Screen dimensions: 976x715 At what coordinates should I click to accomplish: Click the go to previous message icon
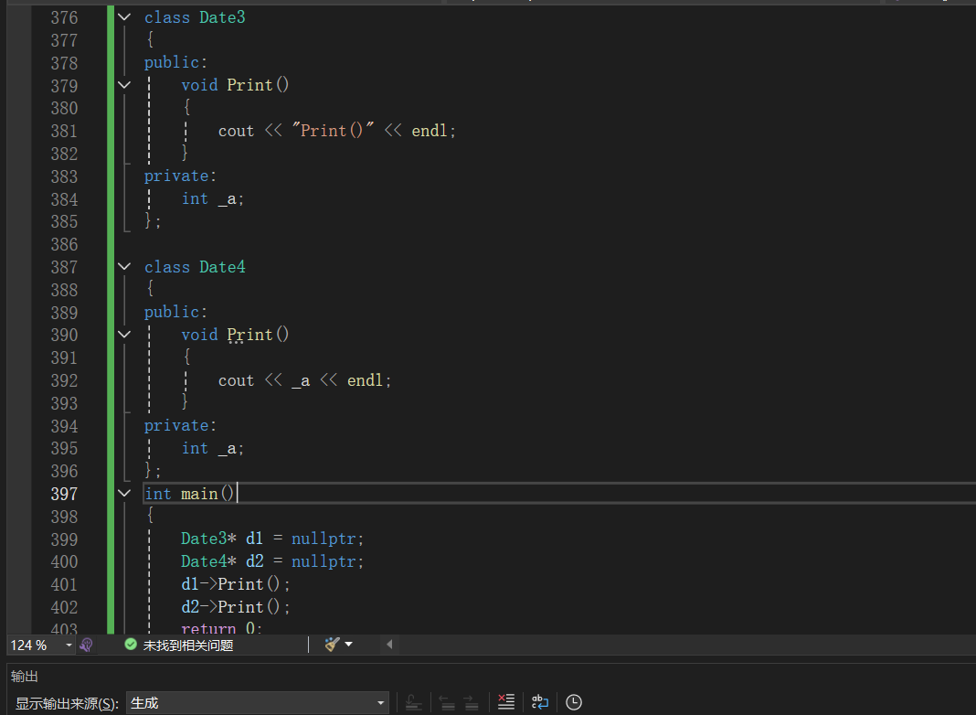(x=447, y=702)
